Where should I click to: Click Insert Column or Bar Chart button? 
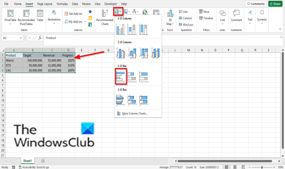(x=118, y=12)
